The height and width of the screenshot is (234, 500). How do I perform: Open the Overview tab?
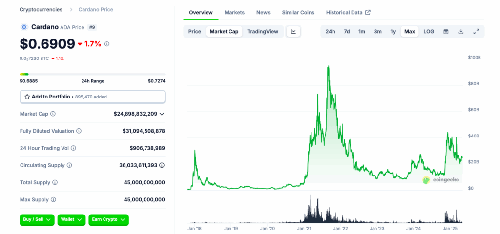pos(201,12)
